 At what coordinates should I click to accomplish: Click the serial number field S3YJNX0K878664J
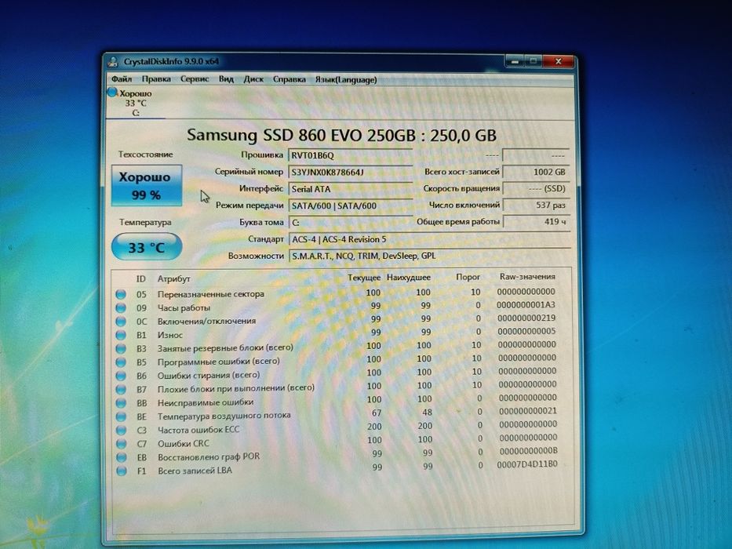[351, 173]
